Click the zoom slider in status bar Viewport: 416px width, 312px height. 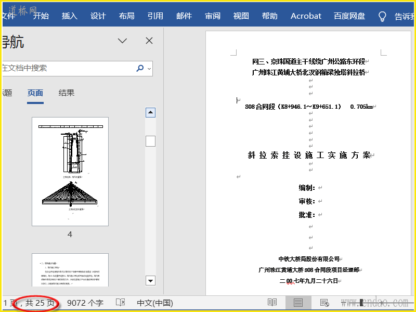(378, 303)
